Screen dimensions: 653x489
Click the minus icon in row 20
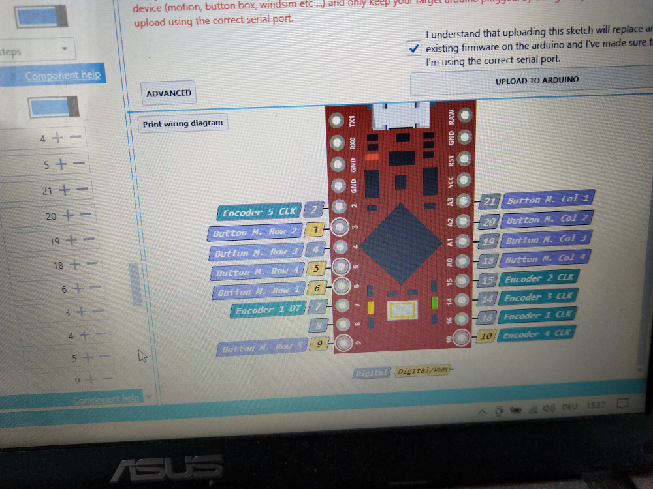(86, 215)
